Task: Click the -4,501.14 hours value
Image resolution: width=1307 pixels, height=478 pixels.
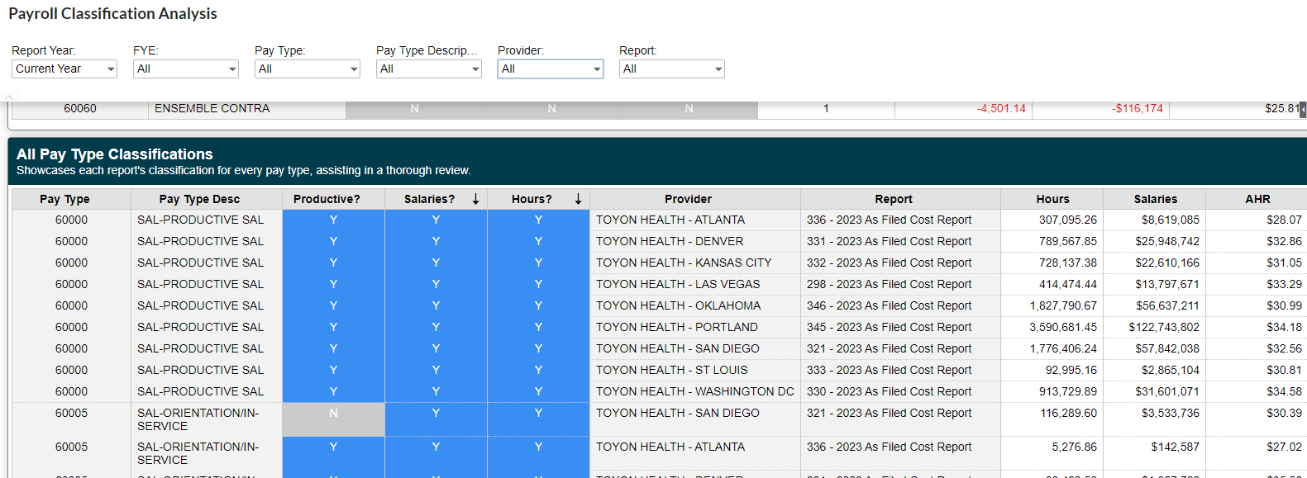Action: pyautogui.click(x=1001, y=109)
